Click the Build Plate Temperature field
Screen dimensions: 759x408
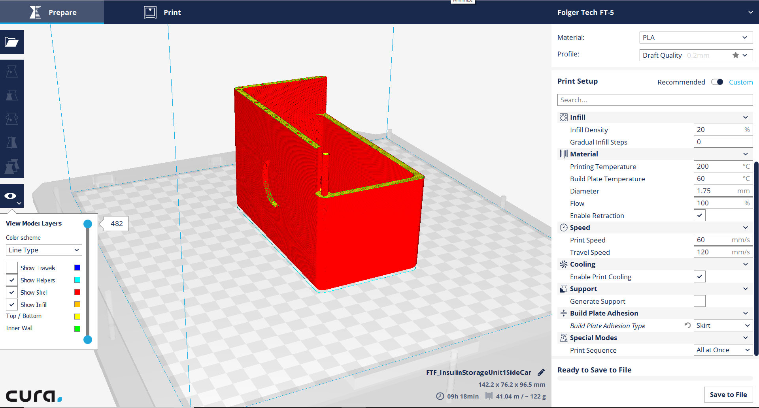723,179
